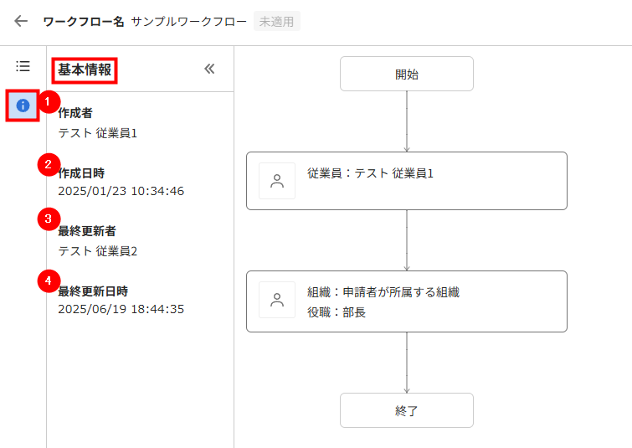Open the list view sidebar icon
The image size is (632, 448).
click(x=23, y=65)
